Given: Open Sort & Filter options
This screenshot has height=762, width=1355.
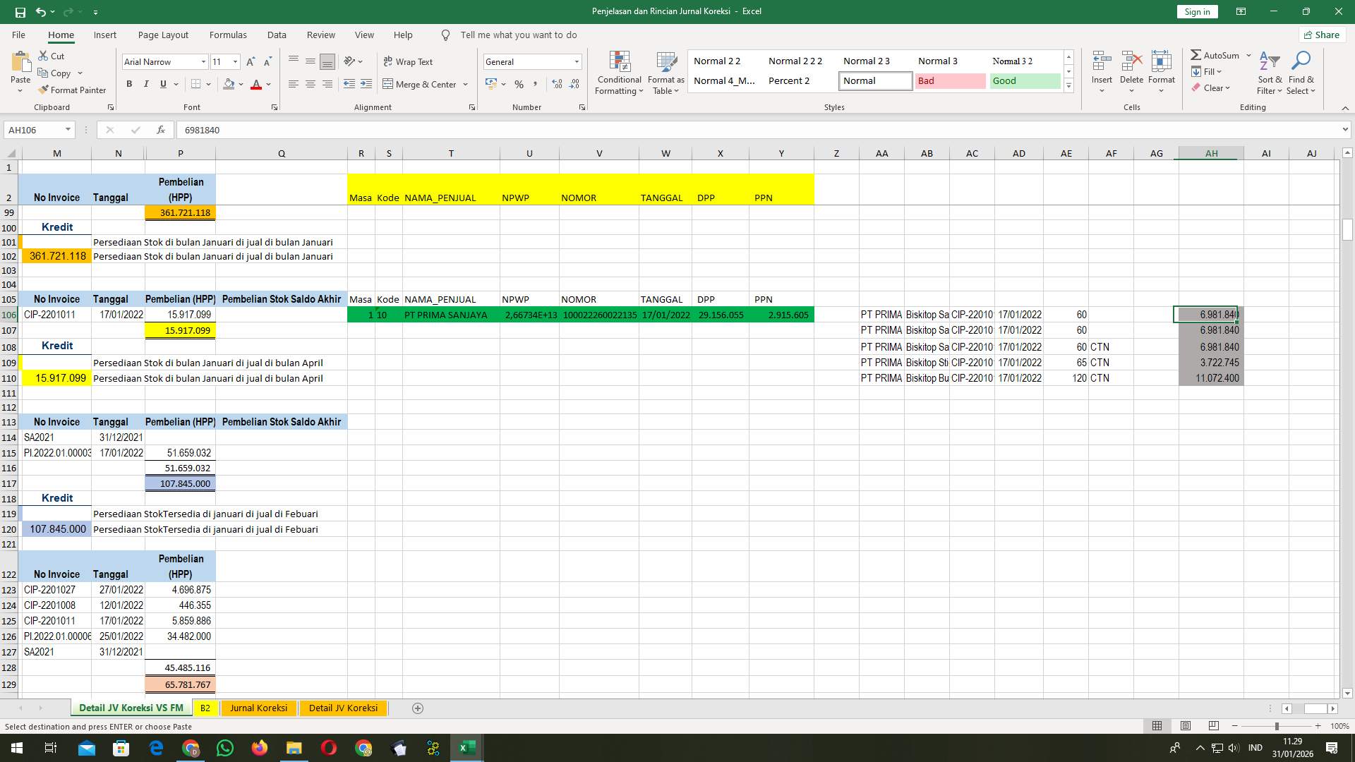Looking at the screenshot, I should tap(1269, 73).
